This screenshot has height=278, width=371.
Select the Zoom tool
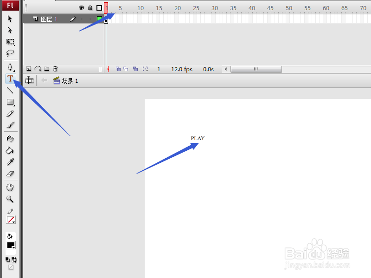pos(10,199)
